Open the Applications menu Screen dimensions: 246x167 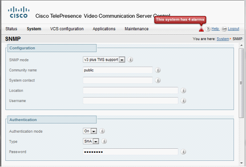pos(104,29)
